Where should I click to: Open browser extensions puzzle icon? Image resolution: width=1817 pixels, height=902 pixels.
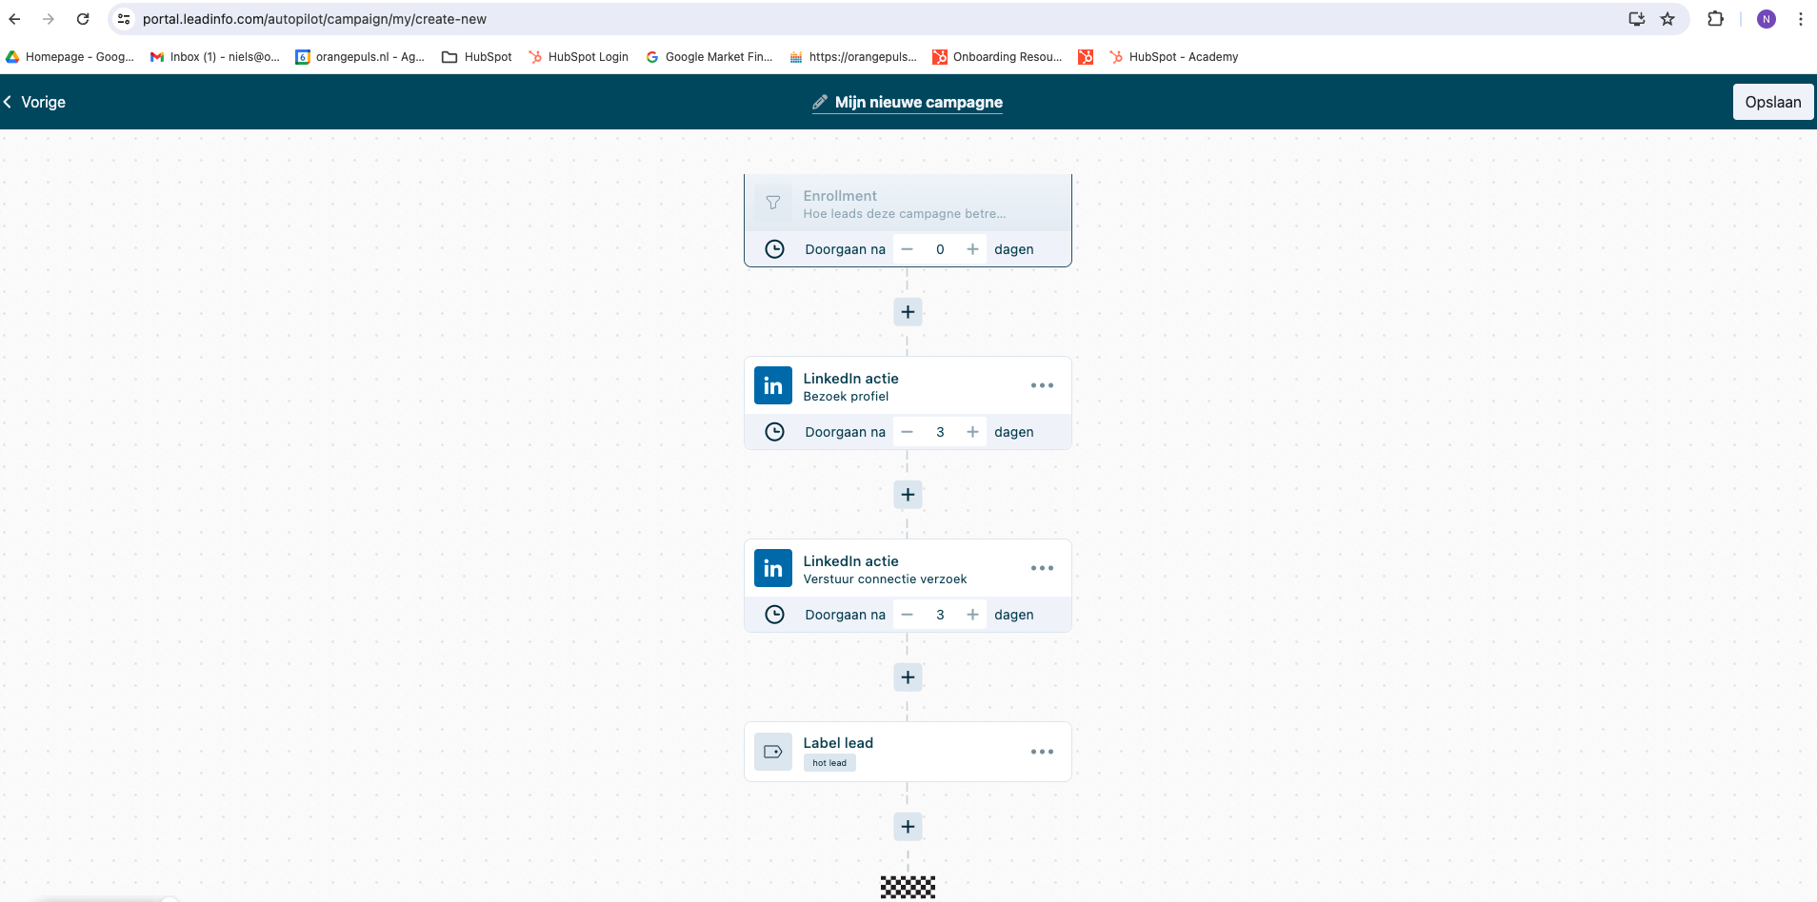tap(1715, 19)
